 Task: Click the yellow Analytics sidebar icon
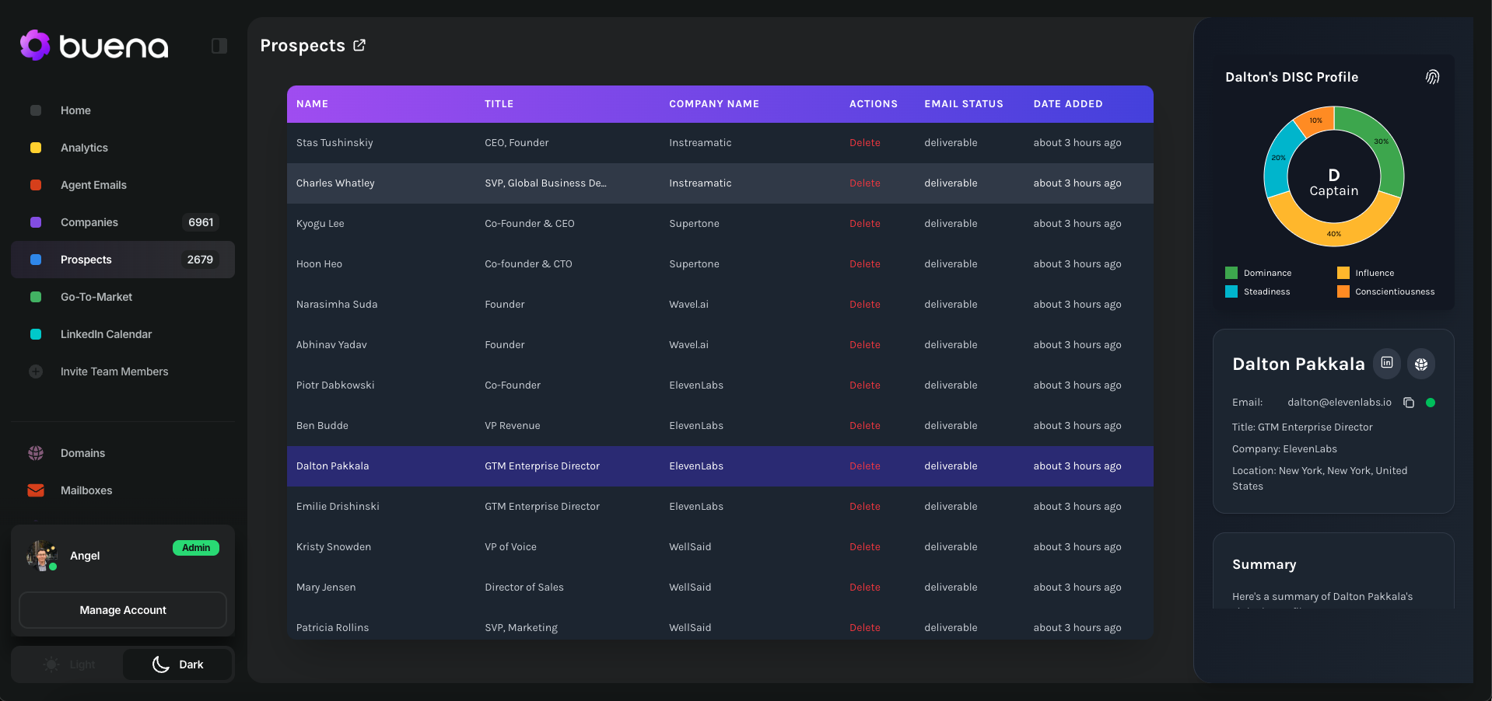[x=36, y=148]
